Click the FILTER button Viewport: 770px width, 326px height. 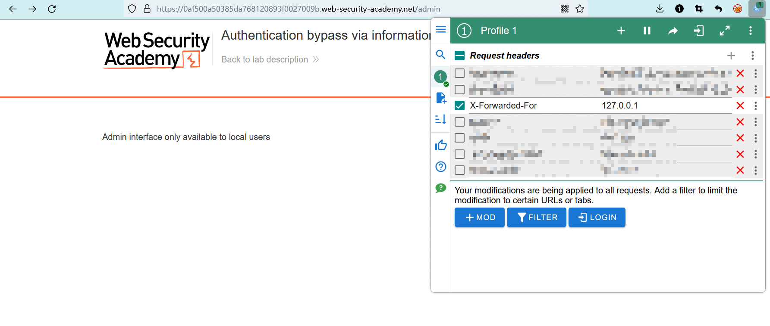click(536, 217)
